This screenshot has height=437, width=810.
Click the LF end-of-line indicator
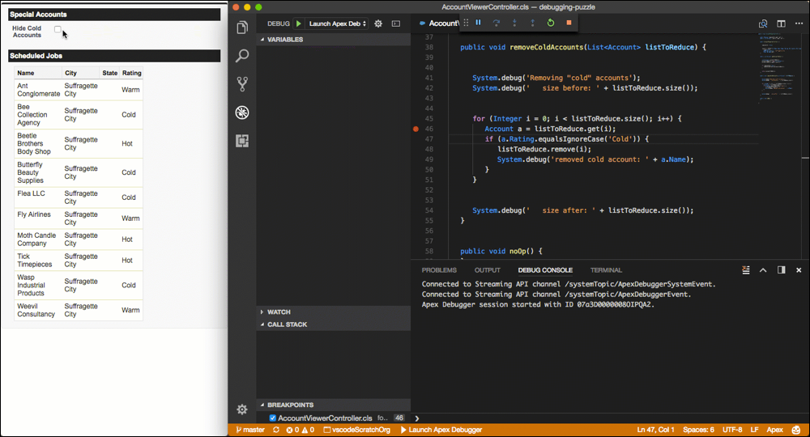tap(754, 430)
